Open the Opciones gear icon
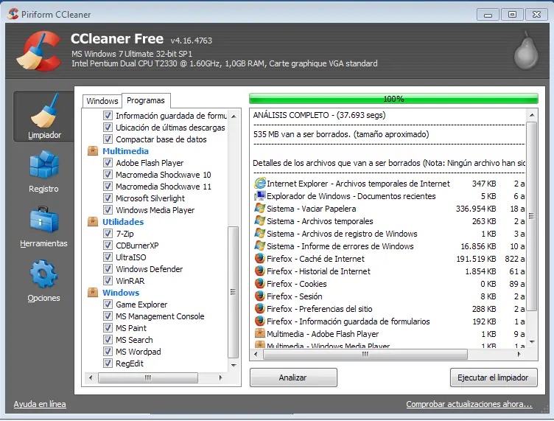 pyautogui.click(x=43, y=274)
